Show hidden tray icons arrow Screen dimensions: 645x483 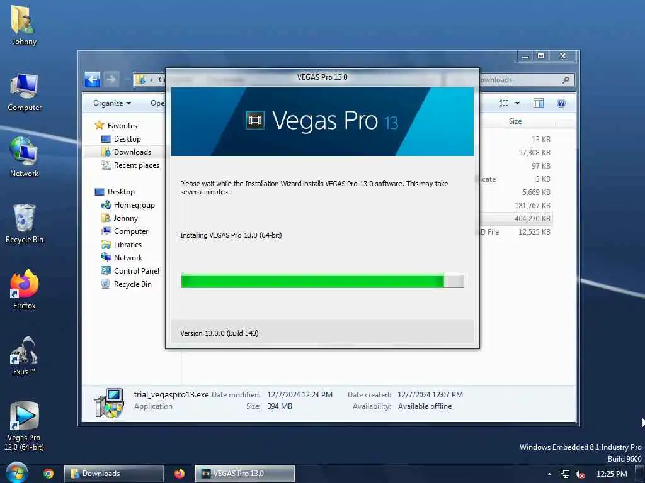tap(549, 474)
